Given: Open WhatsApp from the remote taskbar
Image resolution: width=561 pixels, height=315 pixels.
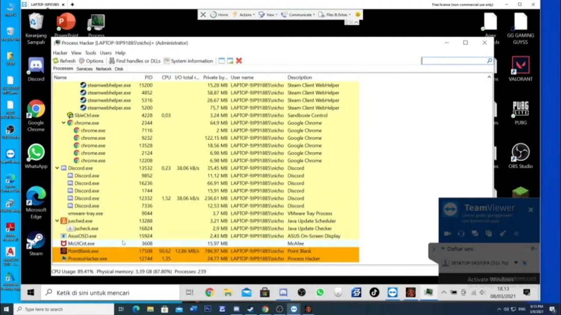Looking at the screenshot, I should [x=320, y=293].
